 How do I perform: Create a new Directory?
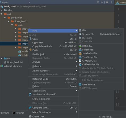[x=101, y=38]
